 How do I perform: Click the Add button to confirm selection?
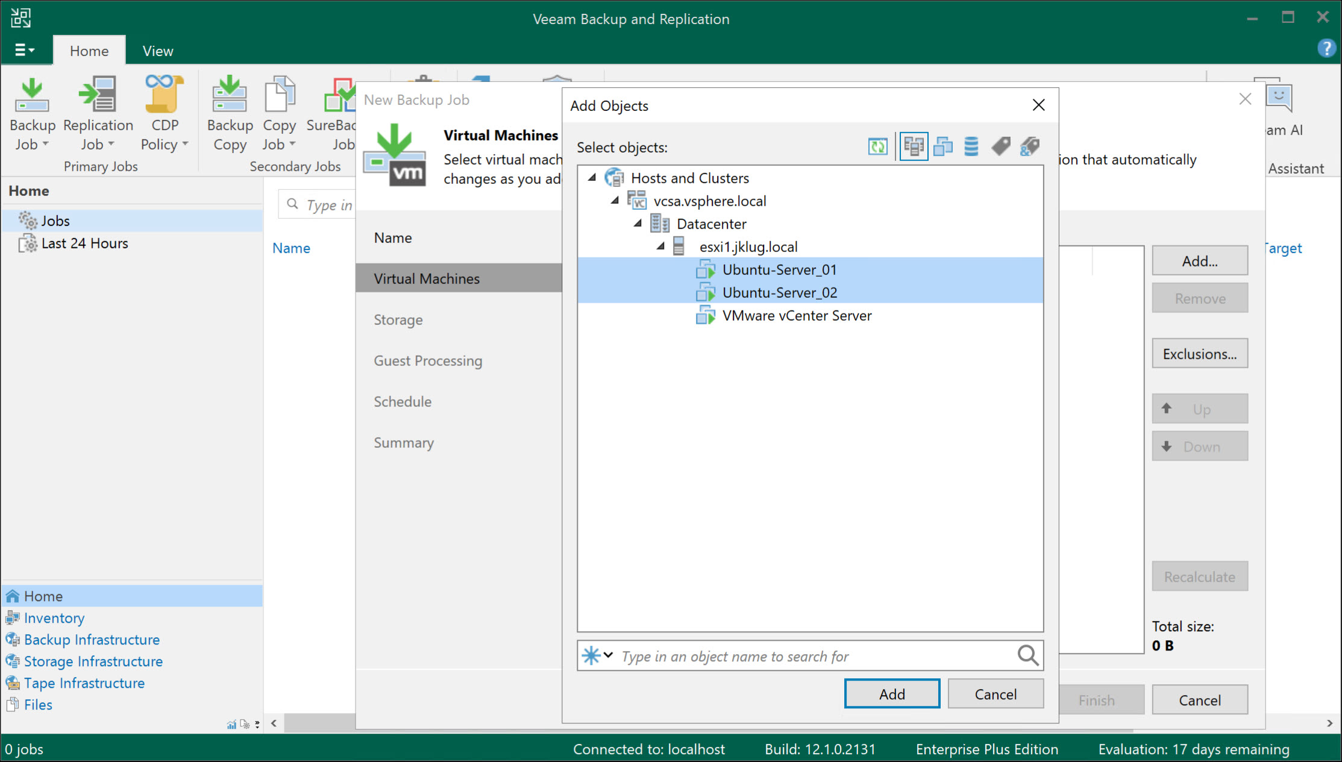click(x=892, y=693)
